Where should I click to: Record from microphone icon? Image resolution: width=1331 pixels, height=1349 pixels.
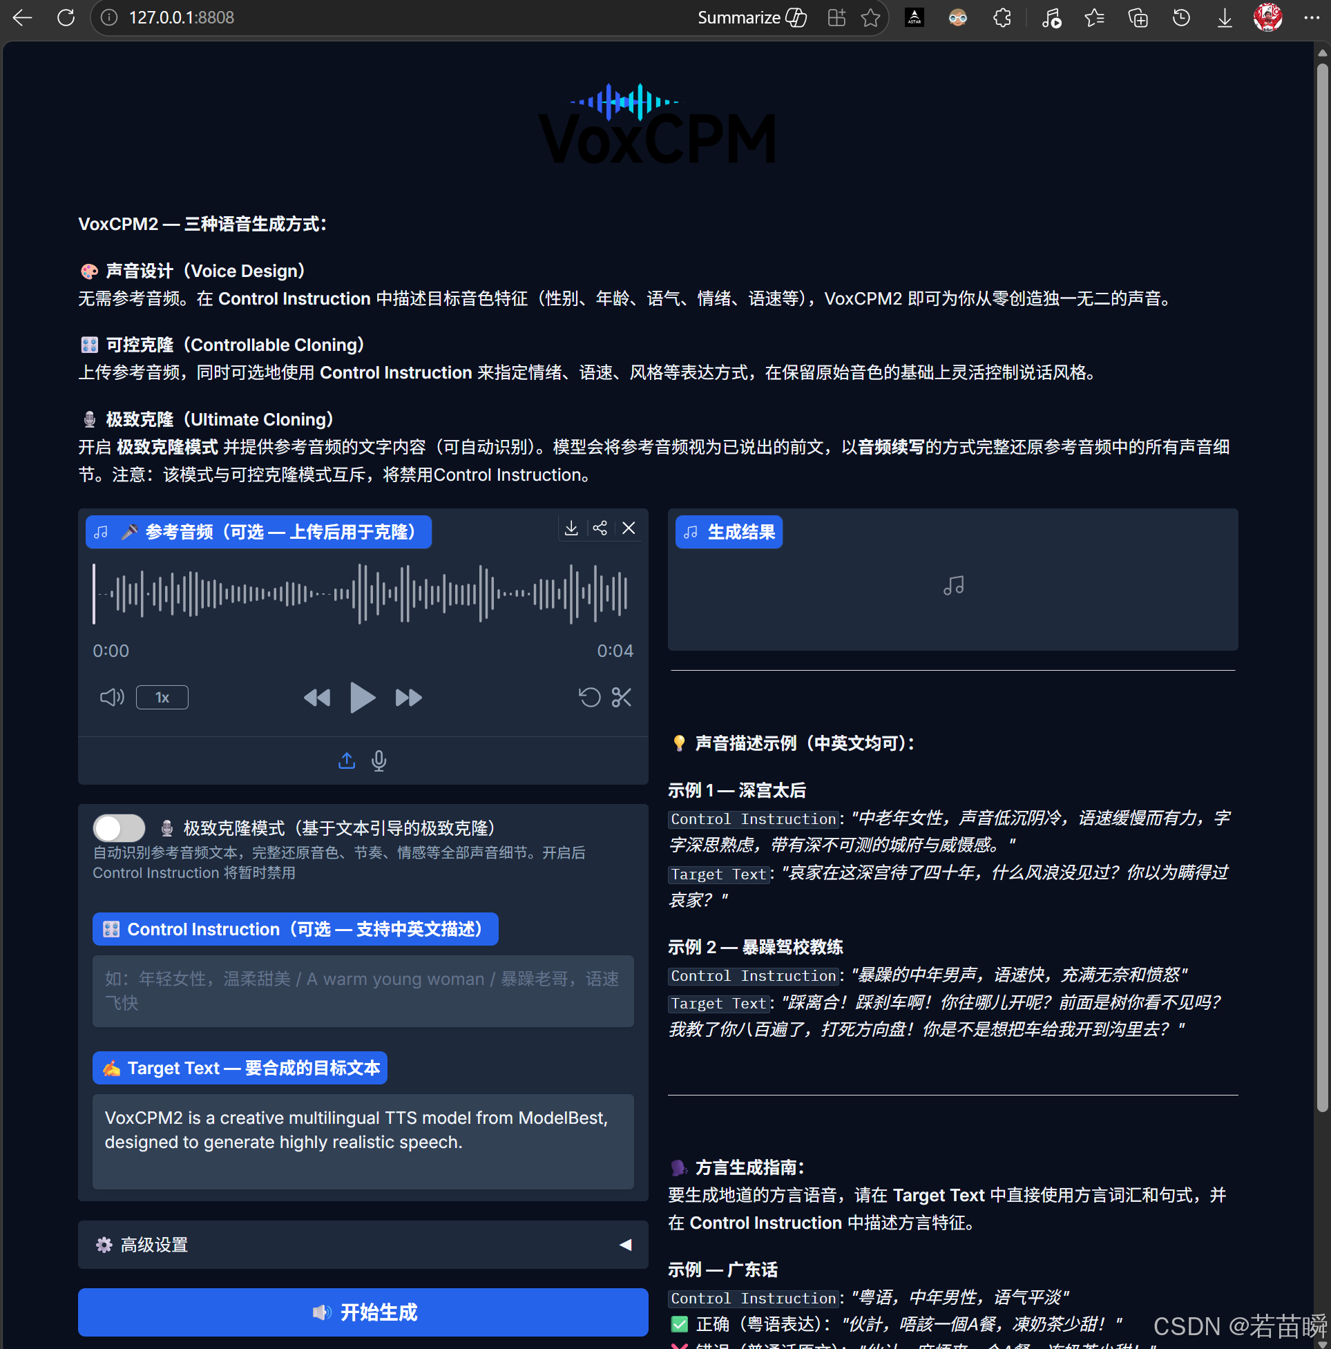(379, 760)
